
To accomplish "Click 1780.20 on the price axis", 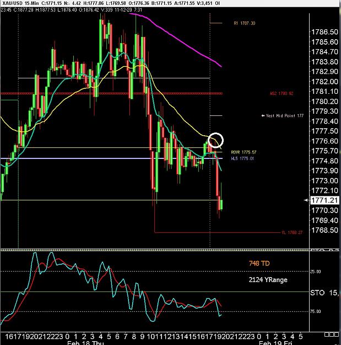I will 324,102.
